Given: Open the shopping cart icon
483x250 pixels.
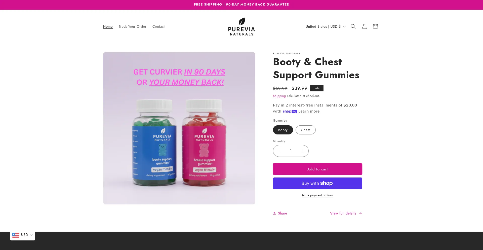Looking at the screenshot, I should coord(375,26).
